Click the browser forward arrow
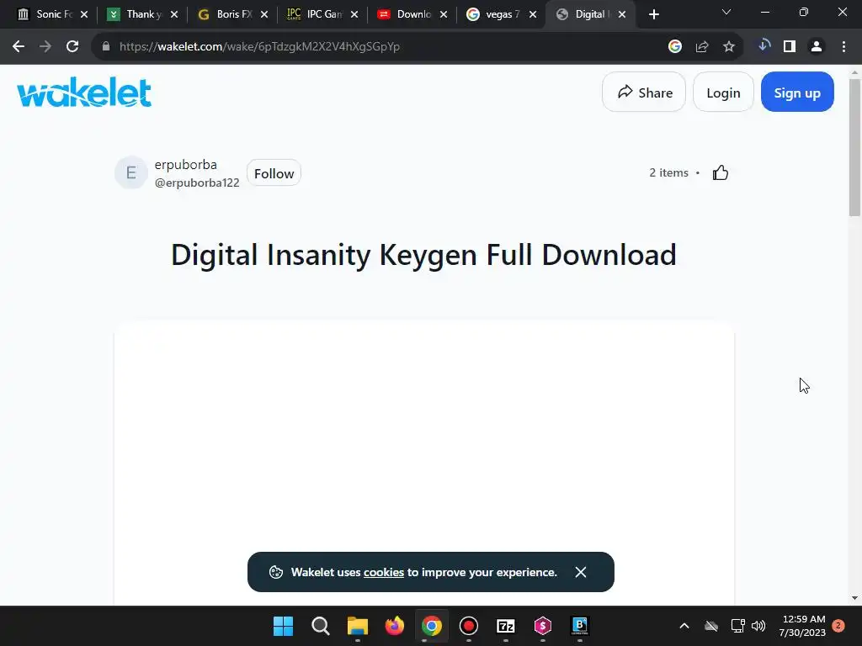Screen dimensions: 862x646 pyautogui.click(x=45, y=47)
